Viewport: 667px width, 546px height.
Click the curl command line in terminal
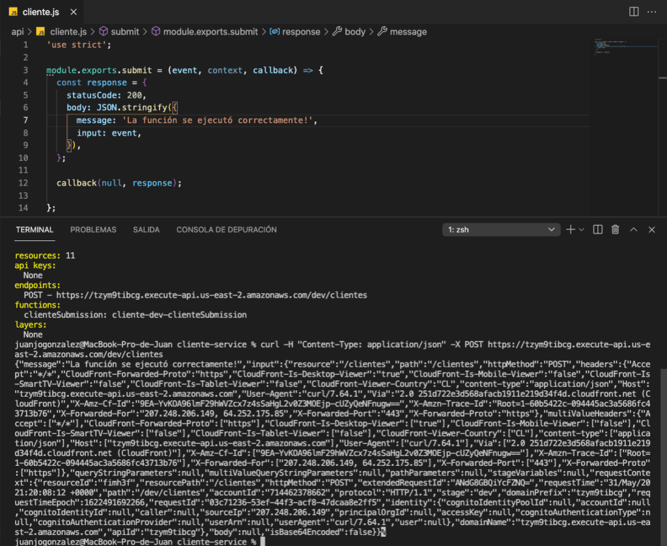coord(332,349)
